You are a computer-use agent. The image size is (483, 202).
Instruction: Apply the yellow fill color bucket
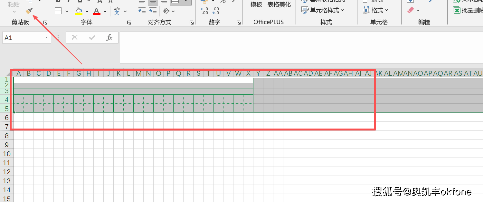pyautogui.click(x=79, y=11)
